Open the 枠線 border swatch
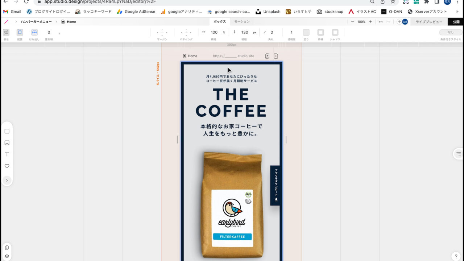 point(320,32)
